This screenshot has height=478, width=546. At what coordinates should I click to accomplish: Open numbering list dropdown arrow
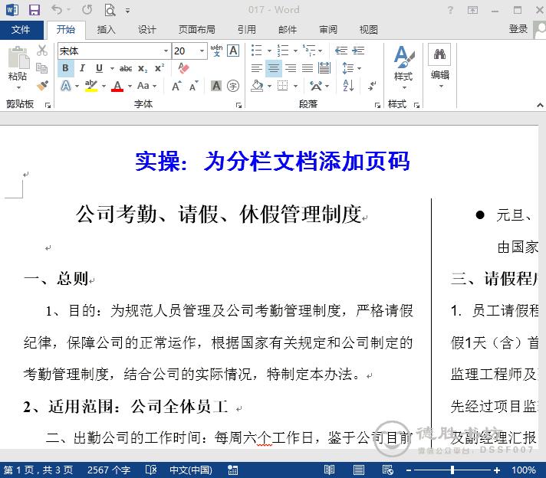(296, 51)
